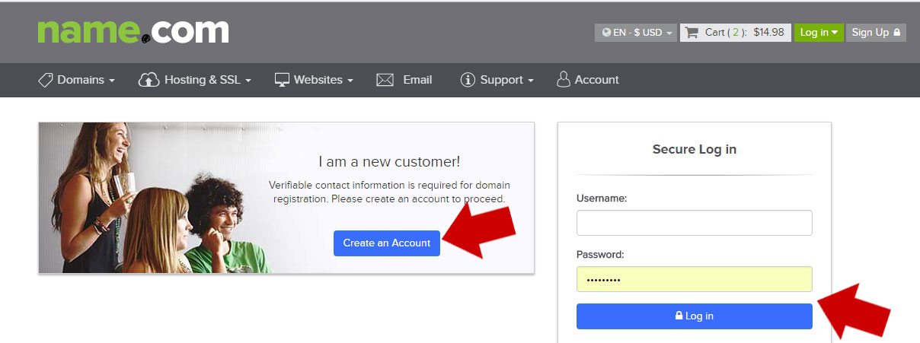The width and height of the screenshot is (920, 343).
Task: Click the websites monitor icon
Action: (x=283, y=80)
